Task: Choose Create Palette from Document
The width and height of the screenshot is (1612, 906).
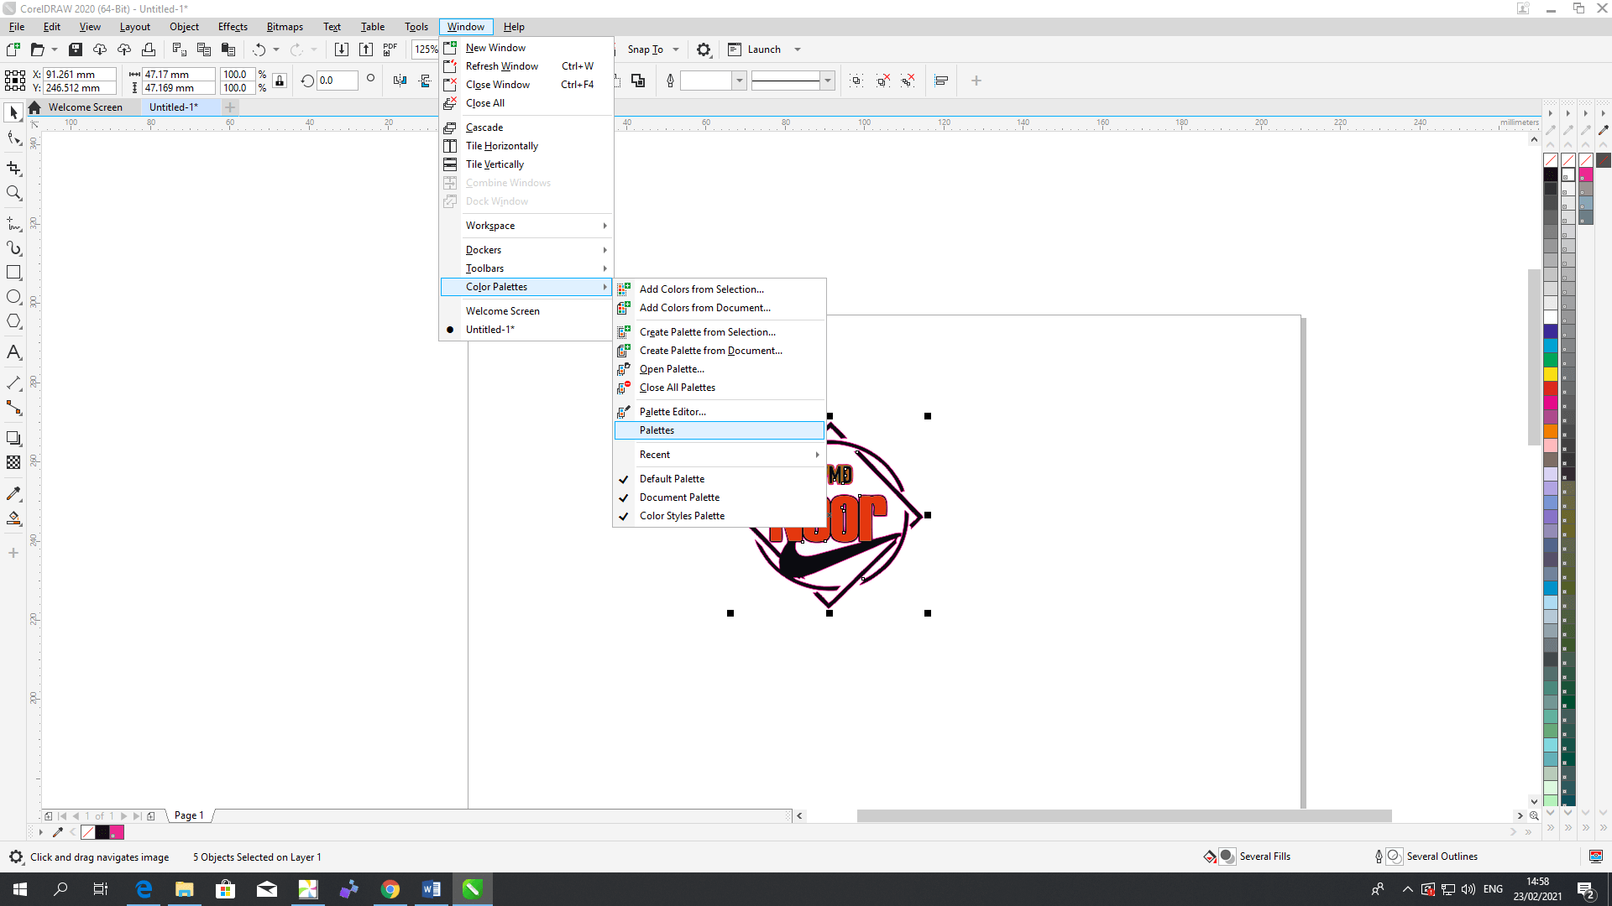Action: (x=719, y=351)
